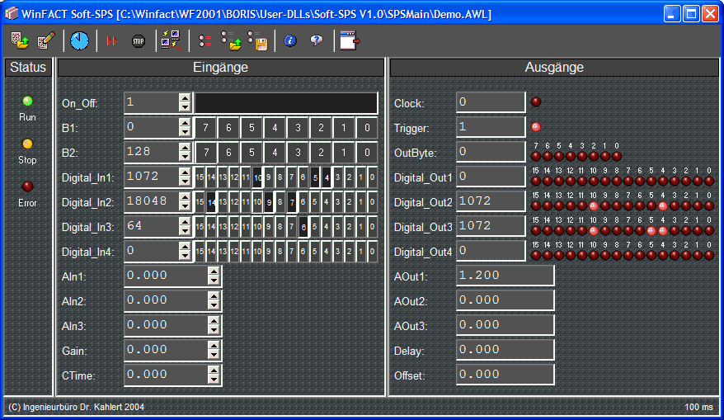Viewport: 724px width, 420px height.
Task: Click lit bit 4 LED of Digital_Out3
Action: point(663,230)
